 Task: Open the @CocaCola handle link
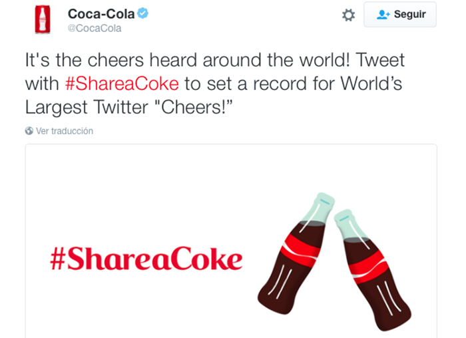pyautogui.click(x=95, y=28)
